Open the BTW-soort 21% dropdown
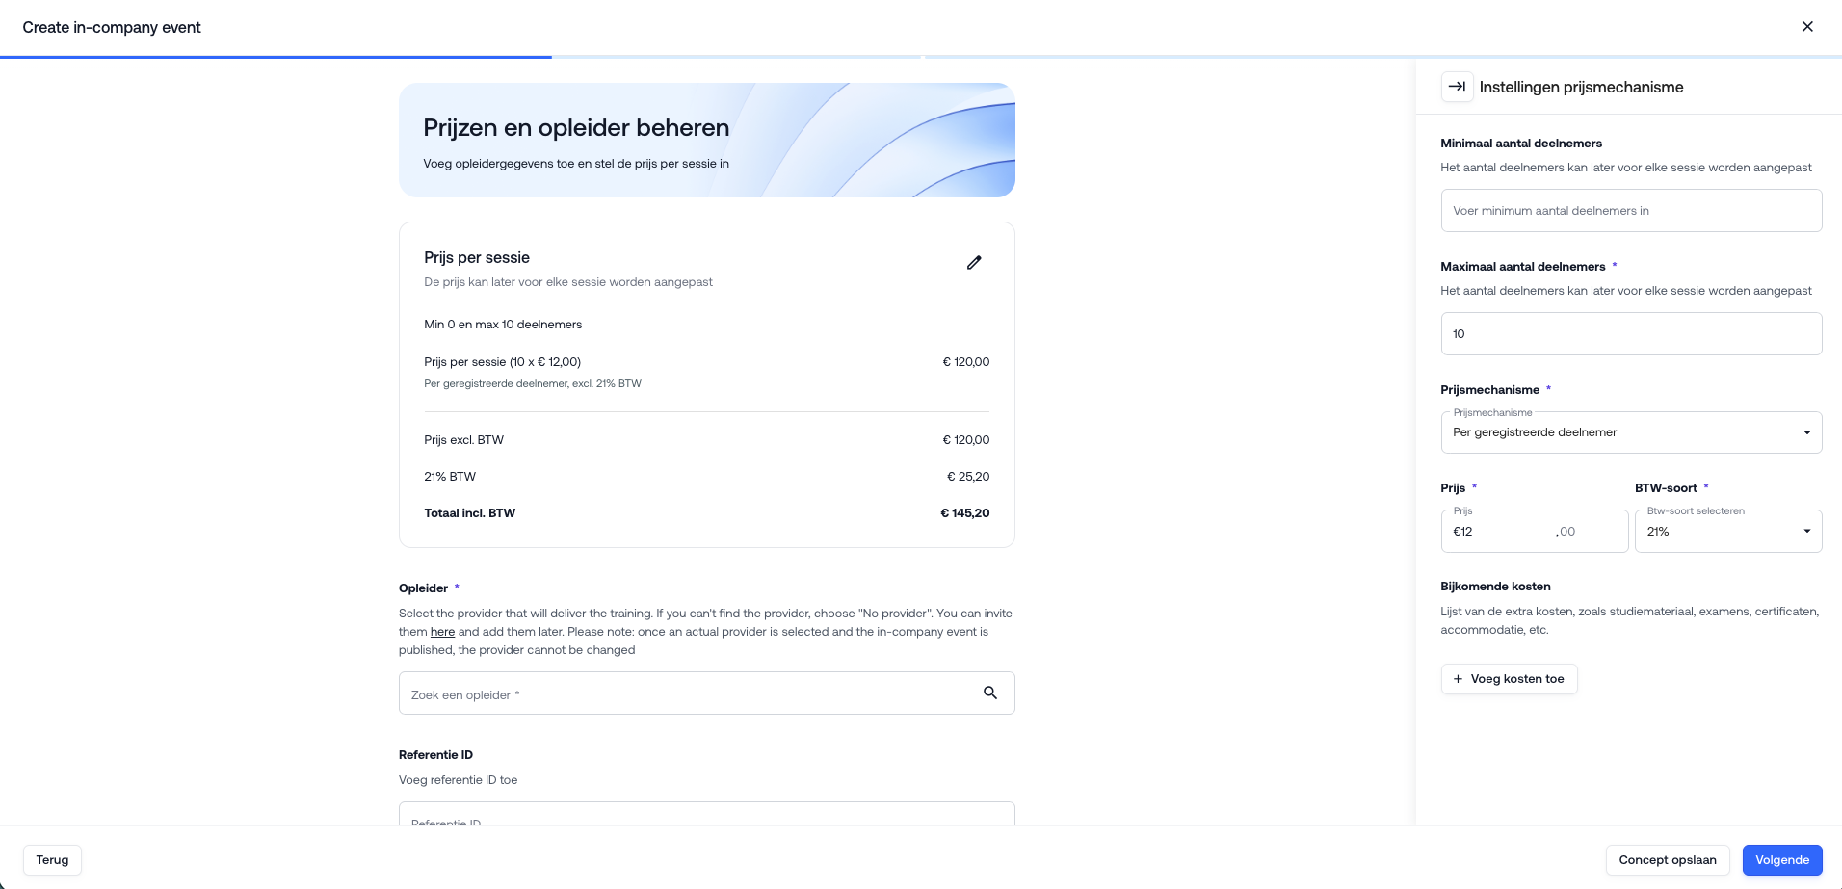 pos(1728,532)
